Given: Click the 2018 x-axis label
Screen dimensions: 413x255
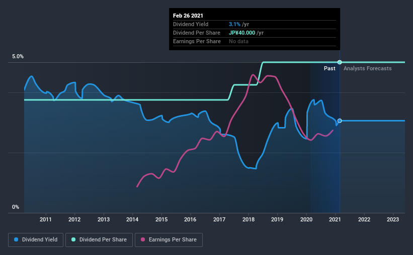Looking at the screenshot, I should tap(249, 219).
